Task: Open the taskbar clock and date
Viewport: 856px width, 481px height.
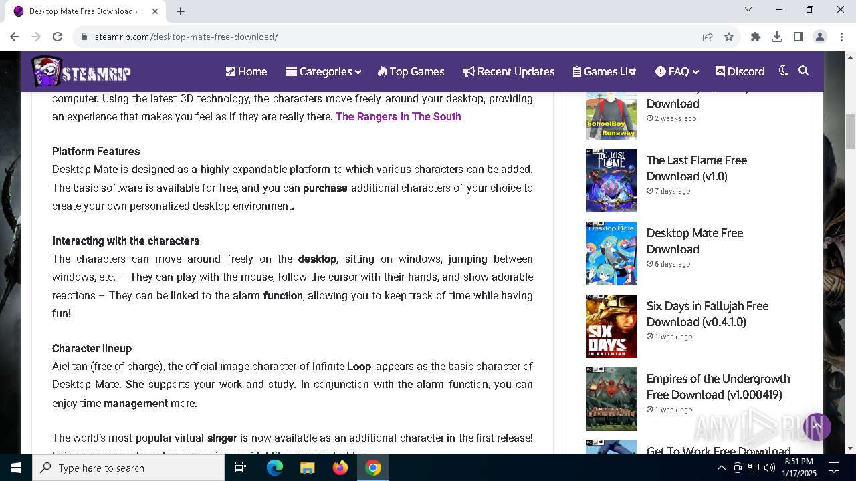Action: (798, 468)
